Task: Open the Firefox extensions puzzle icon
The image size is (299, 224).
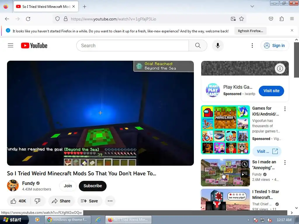Action: pos(281,19)
